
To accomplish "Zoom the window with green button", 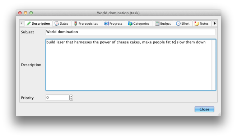I will click(x=31, y=13).
